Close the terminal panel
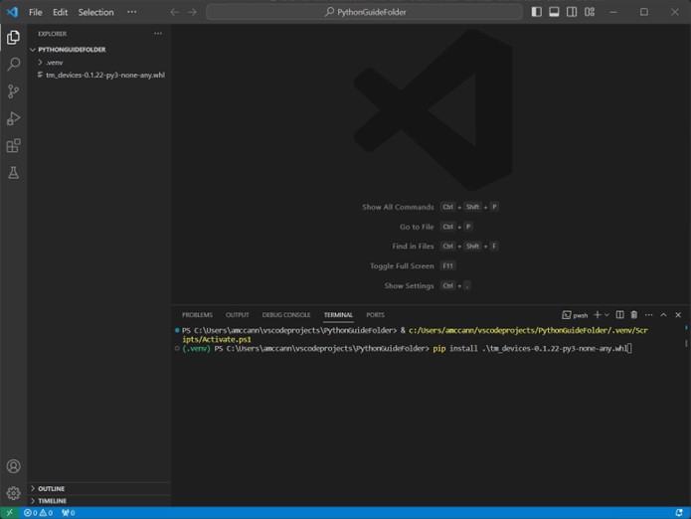691x519 pixels. point(678,314)
